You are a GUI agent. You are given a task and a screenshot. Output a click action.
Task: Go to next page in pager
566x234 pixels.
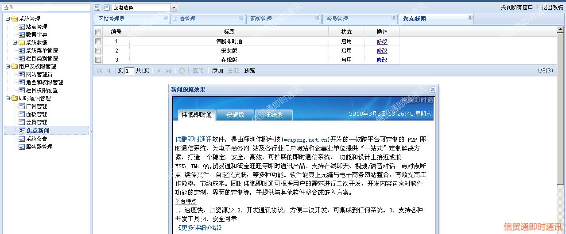tap(159, 71)
